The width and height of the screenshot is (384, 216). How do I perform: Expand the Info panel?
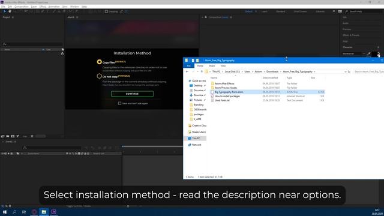(345, 17)
